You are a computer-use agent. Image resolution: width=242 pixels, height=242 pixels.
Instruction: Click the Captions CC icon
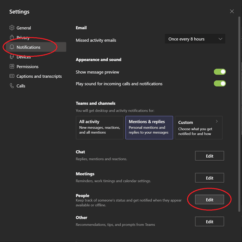(x=12, y=76)
